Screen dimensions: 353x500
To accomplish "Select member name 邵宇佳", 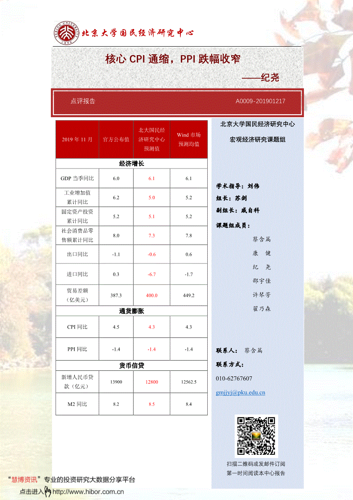I will [x=262, y=281].
